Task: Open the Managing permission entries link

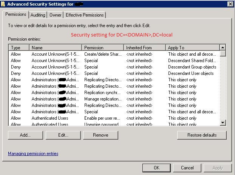Action: [33, 154]
